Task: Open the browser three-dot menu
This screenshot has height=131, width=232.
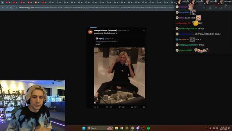Action: 229,8
